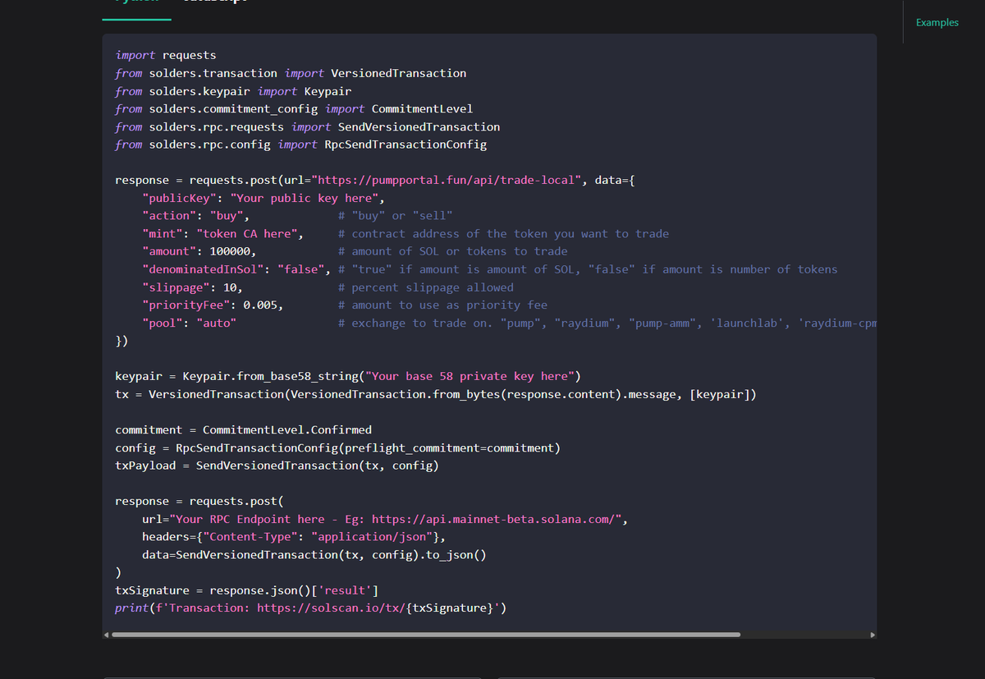Click the right scroll arrow under the code

[873, 635]
